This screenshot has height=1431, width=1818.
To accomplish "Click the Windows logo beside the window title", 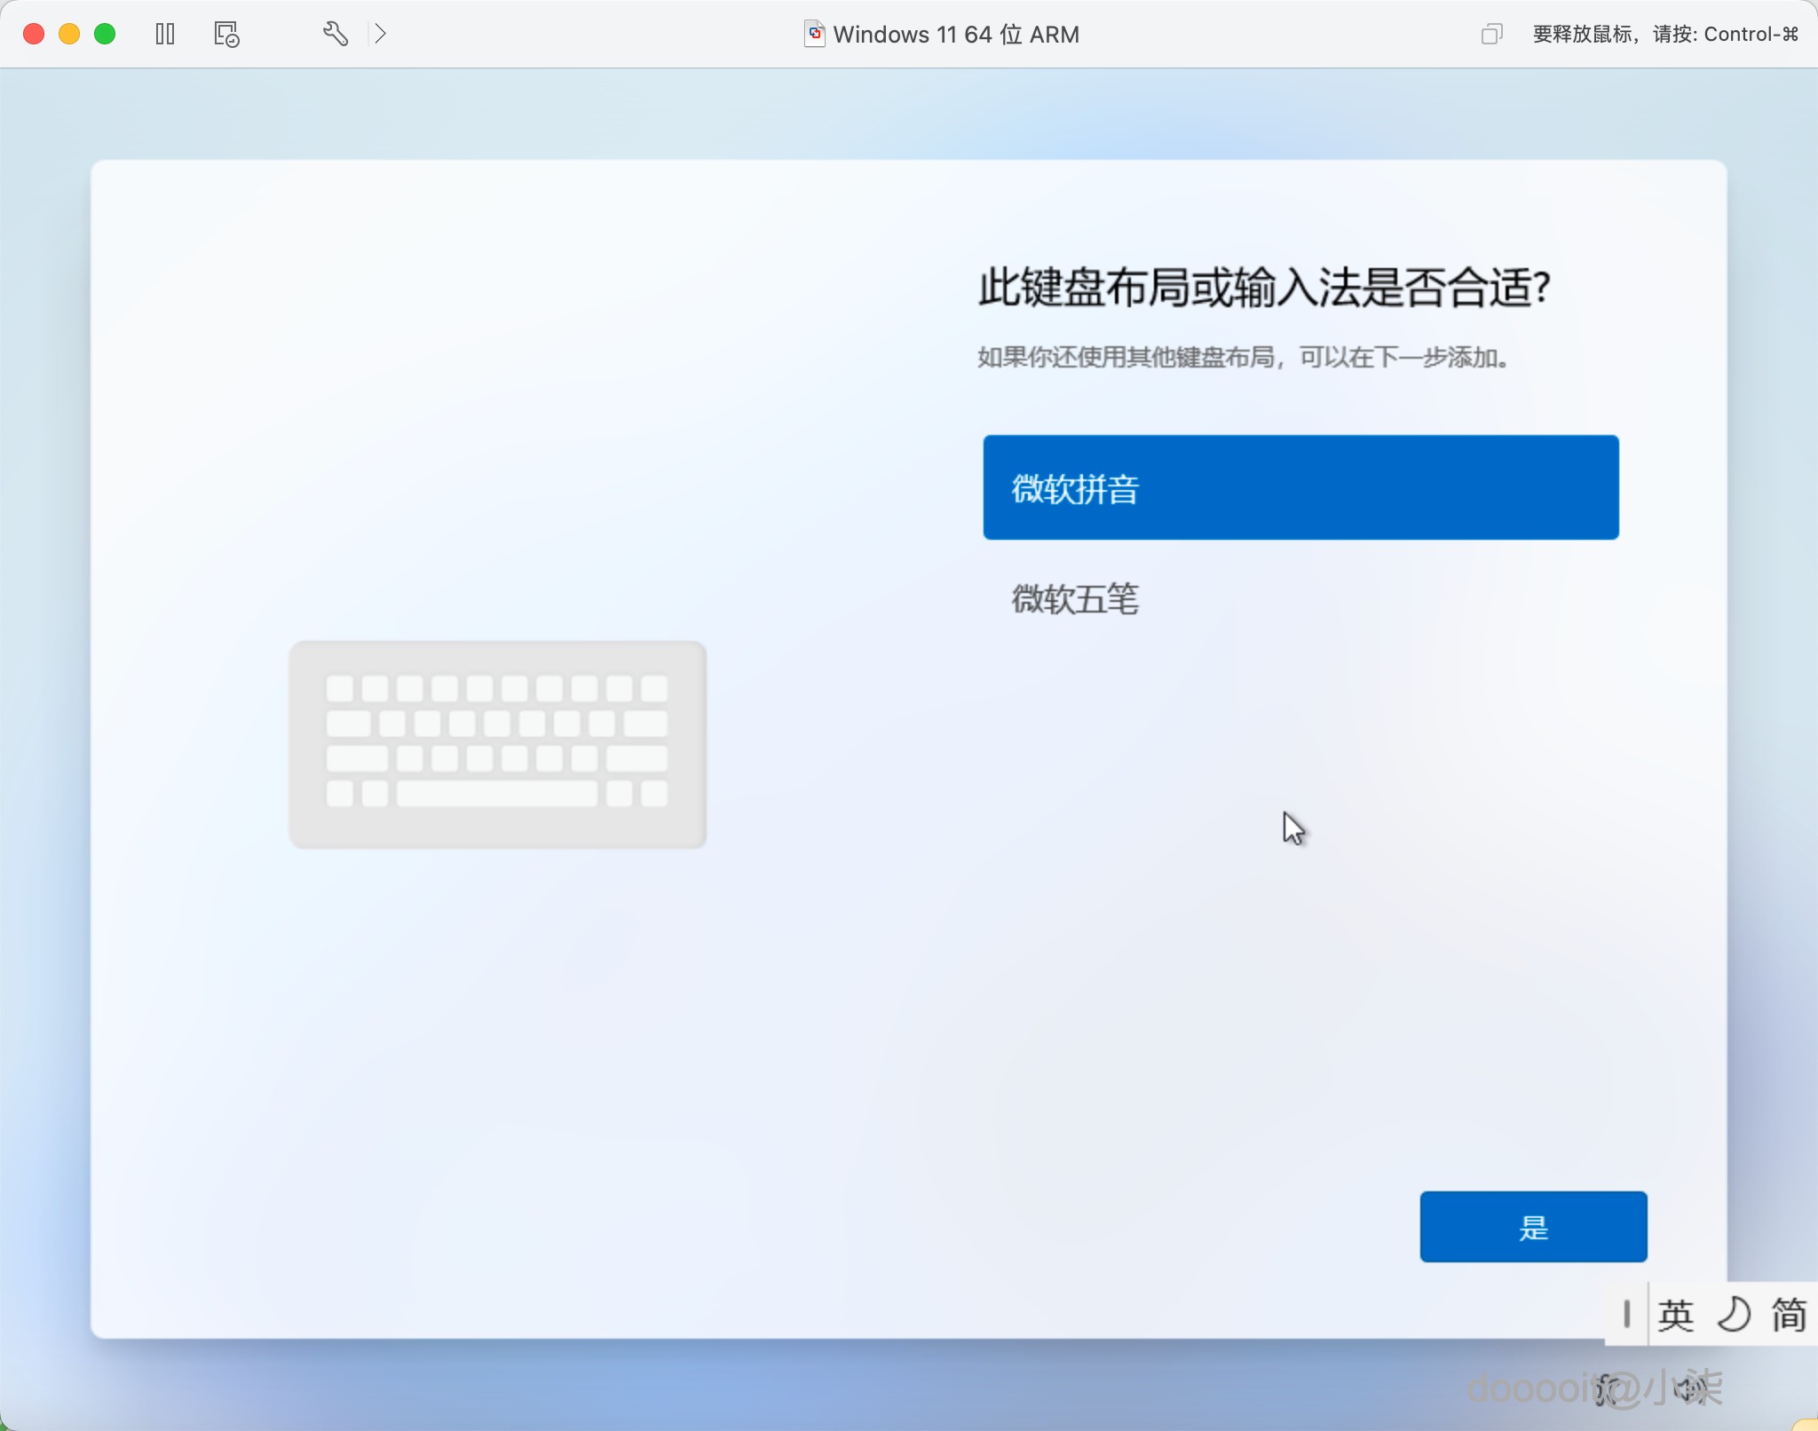I will click(814, 34).
